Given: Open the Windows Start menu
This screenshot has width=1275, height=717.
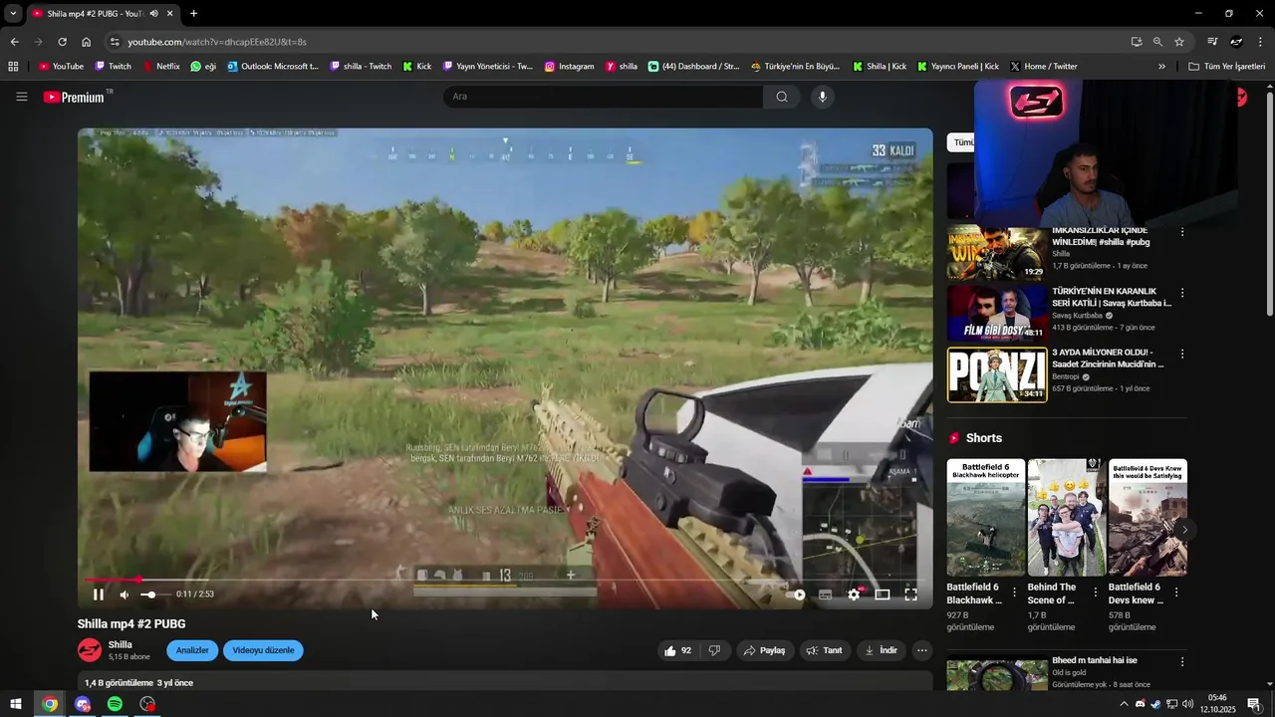Looking at the screenshot, I should 16,704.
